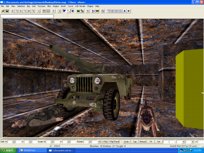Click the Set button

pyautogui.click(x=159, y=142)
